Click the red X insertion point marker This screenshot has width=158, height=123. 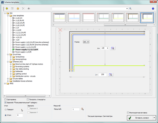(60, 30)
